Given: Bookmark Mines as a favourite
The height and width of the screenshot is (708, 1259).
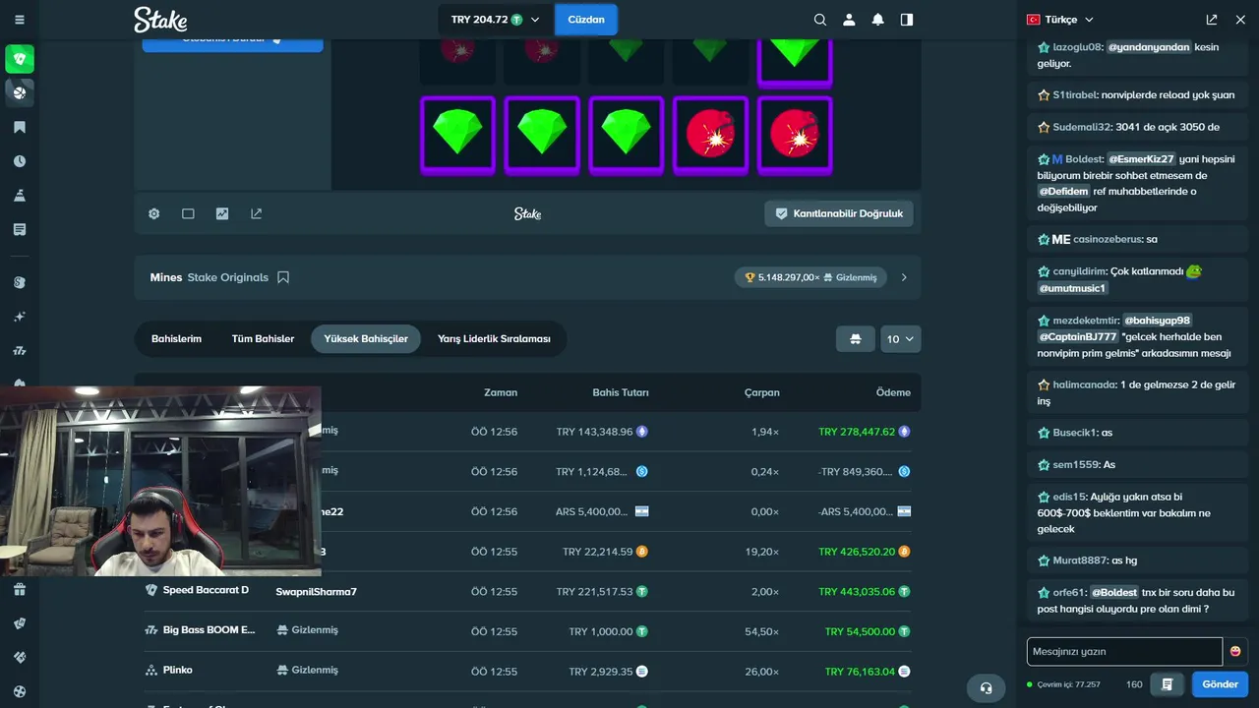Looking at the screenshot, I should click(283, 277).
